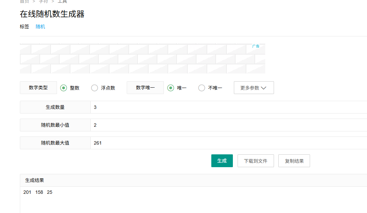367x213 pixels.
Task: Click the brick-pattern advertisement banner
Action: tap(142, 59)
